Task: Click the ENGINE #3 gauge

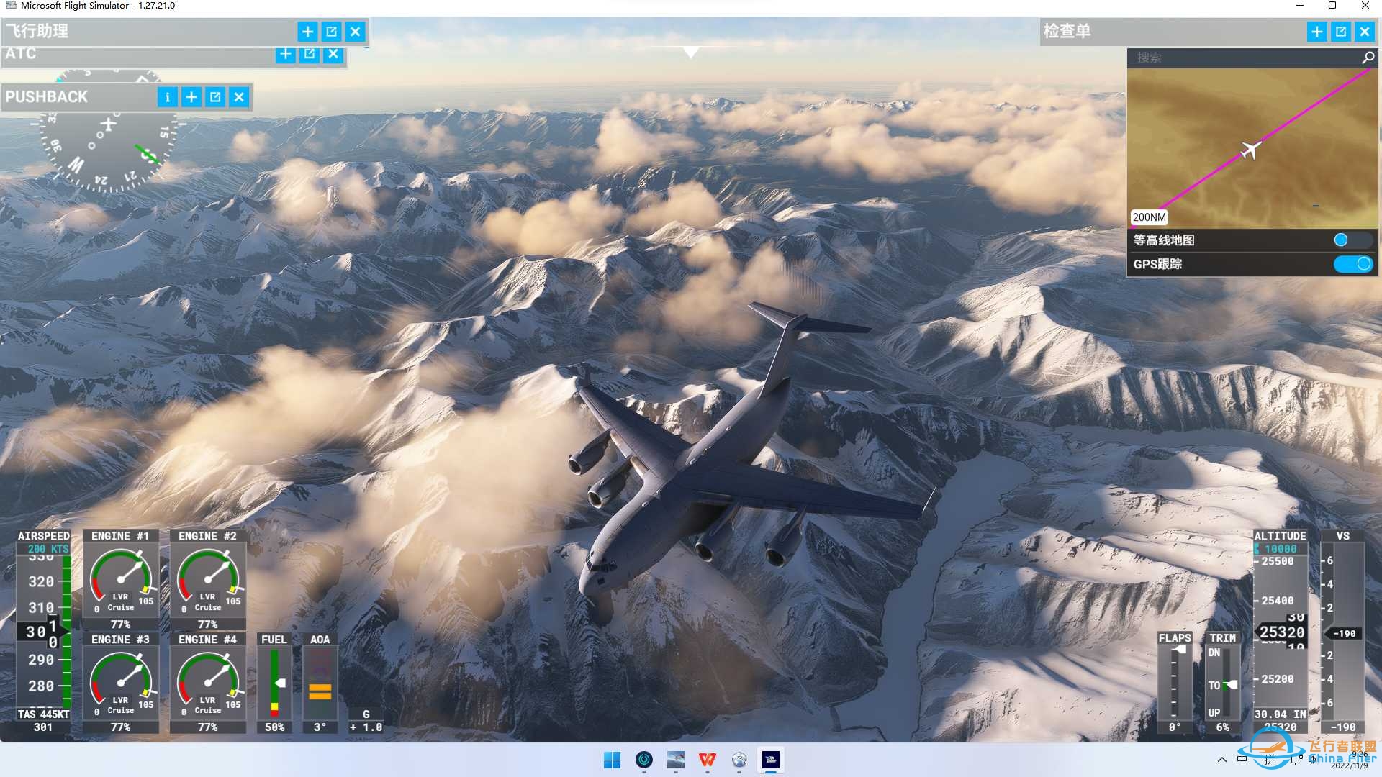Action: click(121, 683)
